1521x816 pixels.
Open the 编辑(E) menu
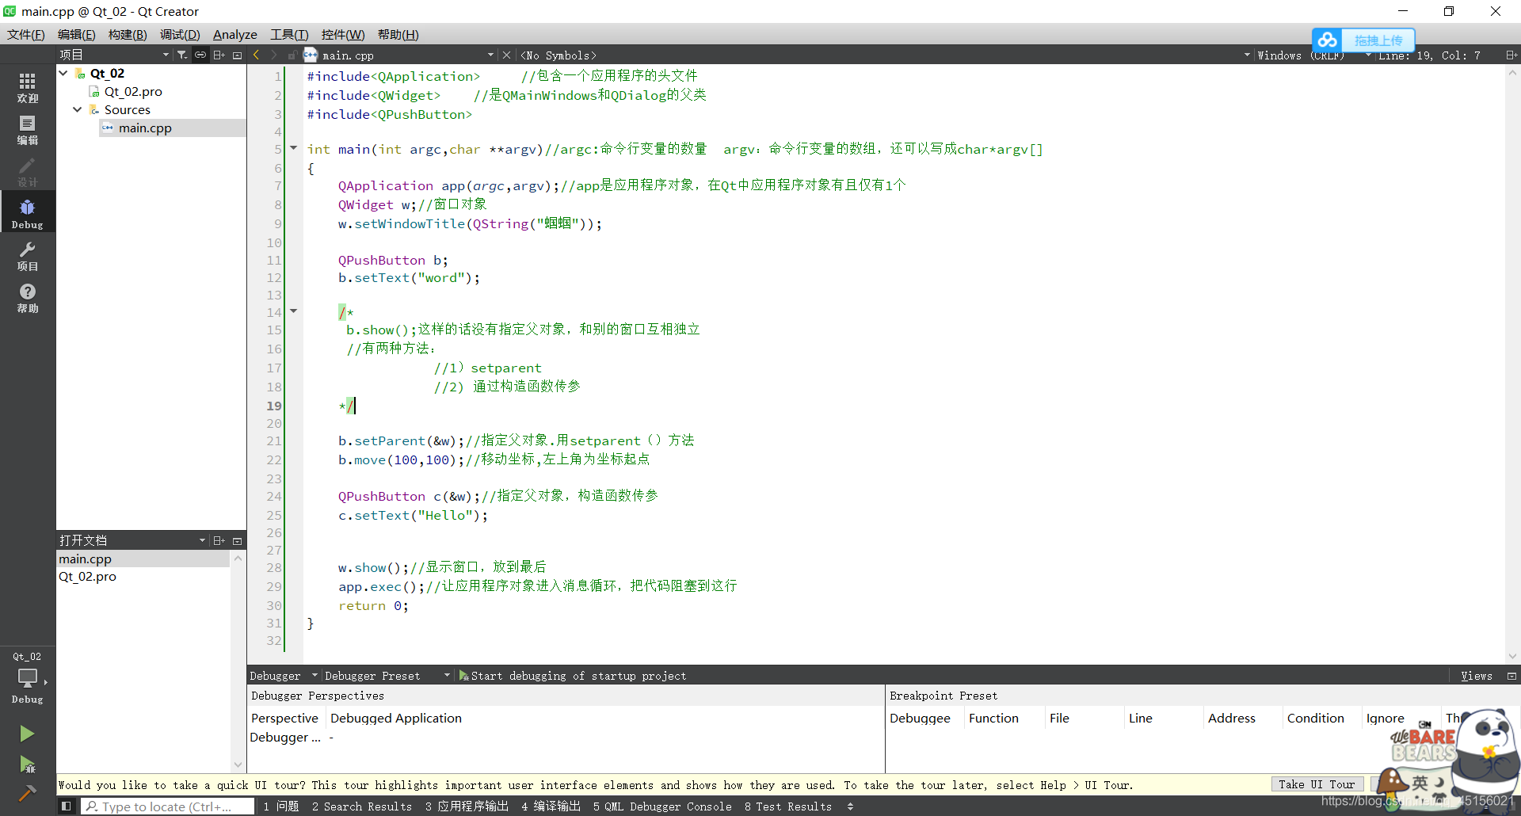76,34
